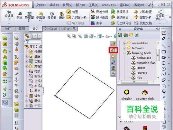Select the Spline sketch tool

pyautogui.click(x=164, y=74)
